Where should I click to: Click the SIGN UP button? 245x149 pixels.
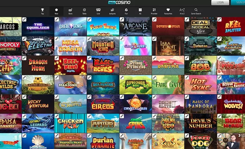point(238,2)
